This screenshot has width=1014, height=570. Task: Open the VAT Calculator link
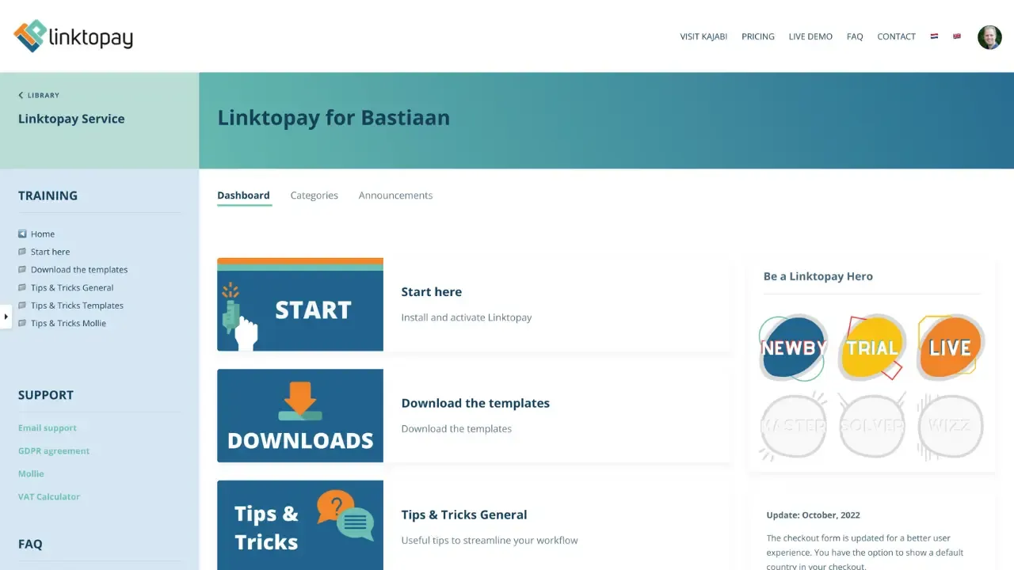[49, 497]
